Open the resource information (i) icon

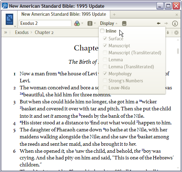coord(175,23)
